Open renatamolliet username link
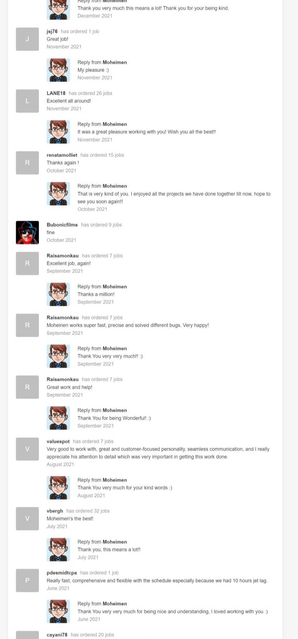298x639 pixels. tap(62, 155)
